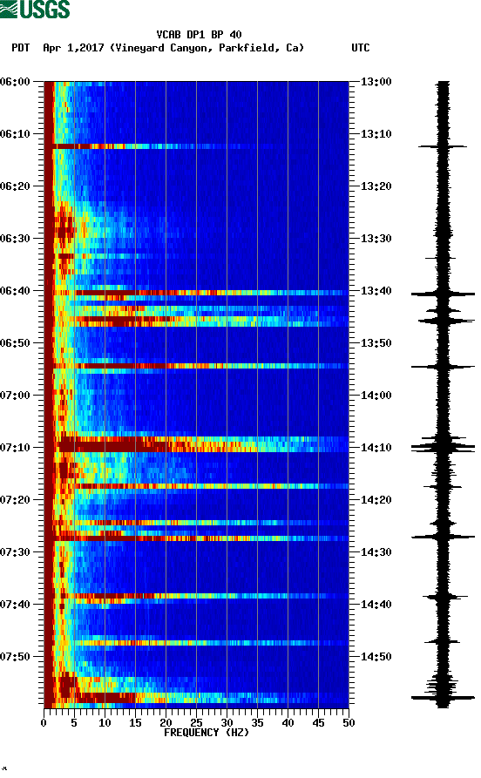The width and height of the screenshot is (481, 778).
Task: Click the 14:50 UTC time label
Action: tap(376, 657)
